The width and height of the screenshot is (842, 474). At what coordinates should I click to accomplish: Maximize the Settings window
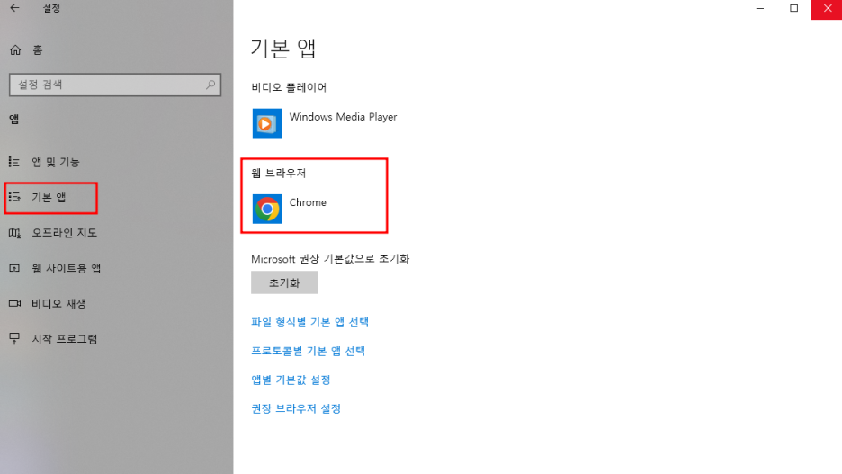(793, 9)
